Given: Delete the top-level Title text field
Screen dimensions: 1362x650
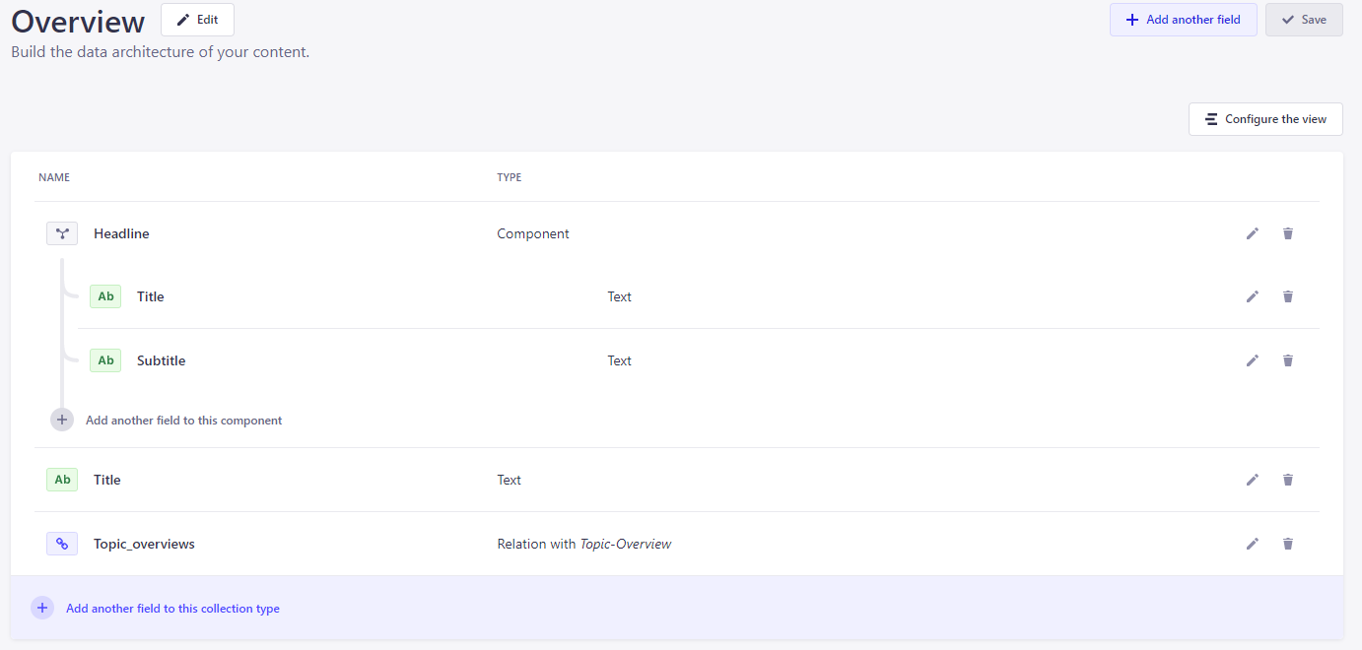Looking at the screenshot, I should [1287, 480].
